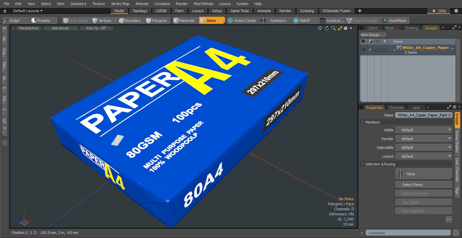Click the group item cube icon
The height and width of the screenshot is (238, 462).
399,48
